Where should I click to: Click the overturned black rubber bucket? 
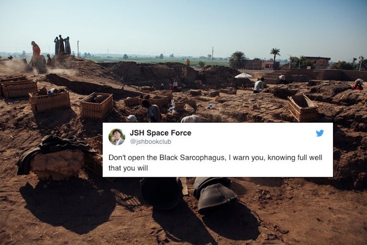(x=214, y=195)
